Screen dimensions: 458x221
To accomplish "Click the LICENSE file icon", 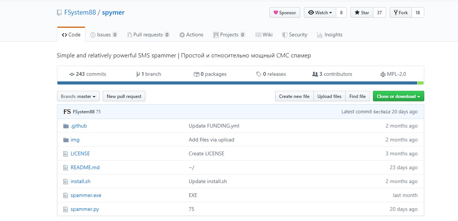I will (x=66, y=154).
